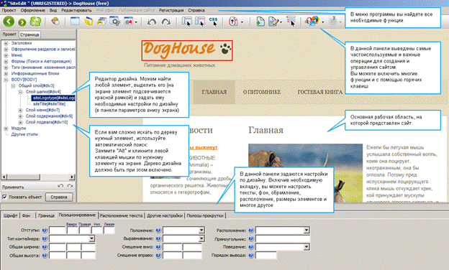Screen dimensions: 449x270
Task: Click help icon next to Положение
Action: pyautogui.click(x=158, y=230)
